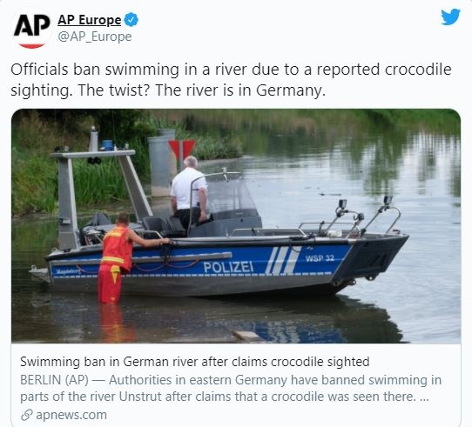This screenshot has height=427, width=472.
Task: Click the chain link icon beside apnews.com
Action: [27, 416]
